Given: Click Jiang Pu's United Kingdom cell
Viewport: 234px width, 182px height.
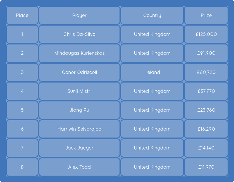Looking at the screenshot, I should 152,110.
